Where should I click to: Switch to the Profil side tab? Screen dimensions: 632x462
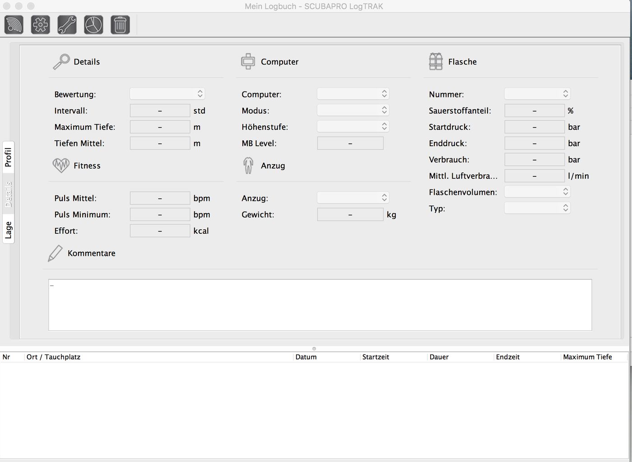point(8,157)
